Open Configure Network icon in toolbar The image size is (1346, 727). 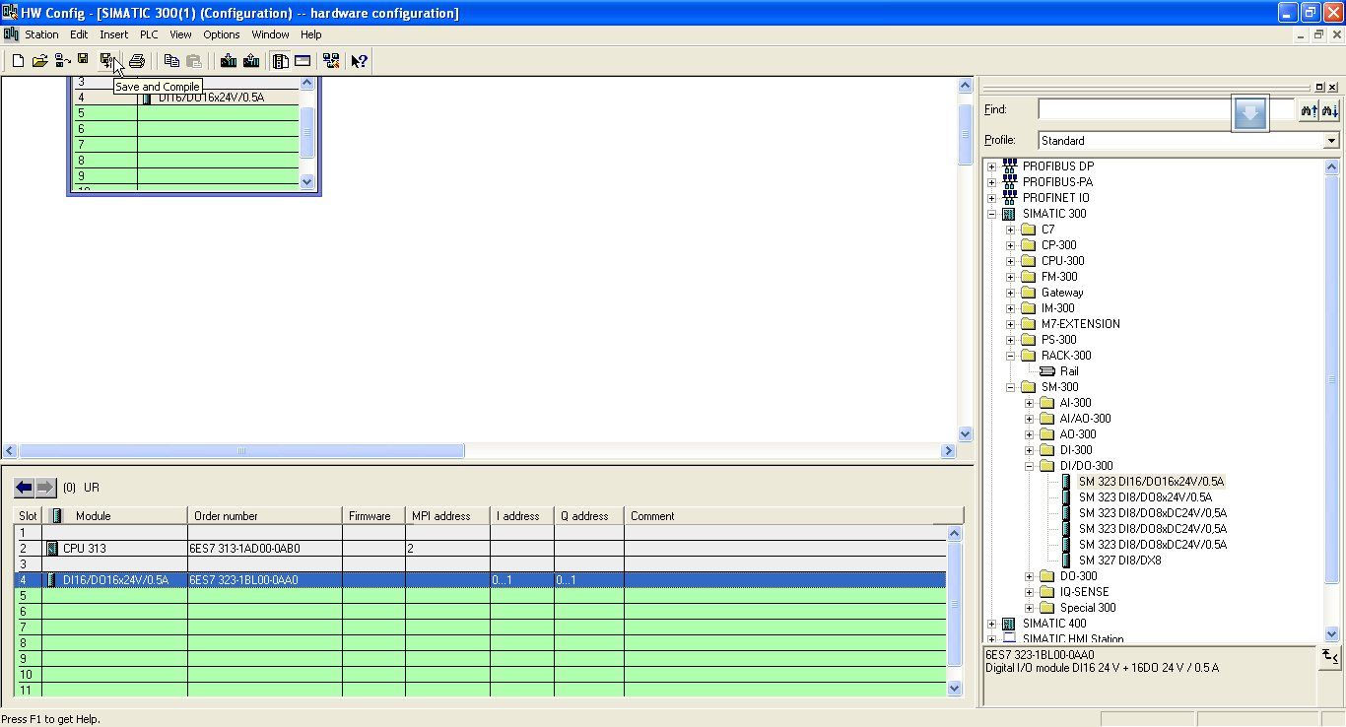click(x=331, y=61)
